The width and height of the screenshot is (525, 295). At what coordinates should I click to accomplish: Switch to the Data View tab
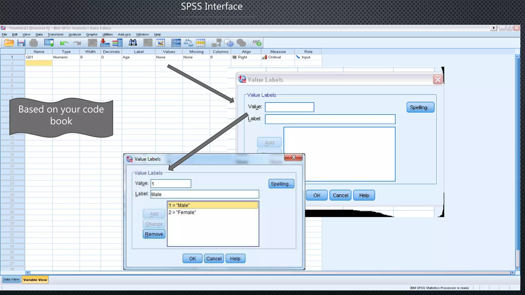click(11, 279)
